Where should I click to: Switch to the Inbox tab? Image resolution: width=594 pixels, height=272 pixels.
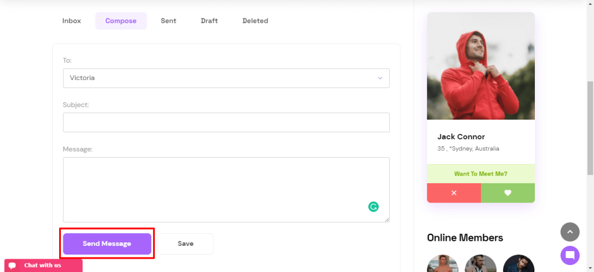pyautogui.click(x=71, y=21)
